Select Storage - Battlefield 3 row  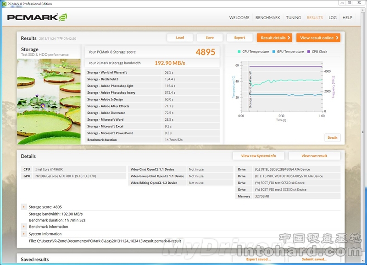(x=152, y=79)
